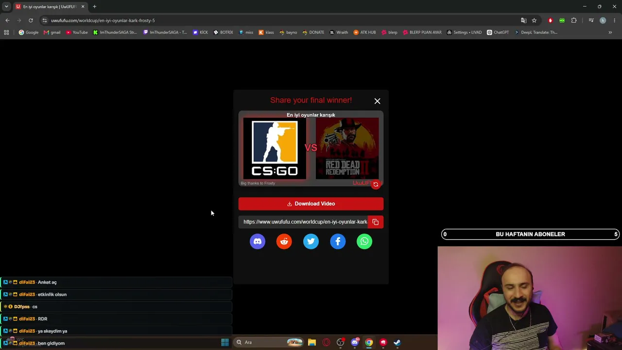Go back with the browser back arrow
Image resolution: width=622 pixels, height=350 pixels.
(7, 20)
